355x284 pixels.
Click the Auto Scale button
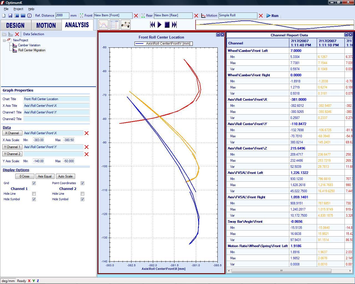click(65, 176)
